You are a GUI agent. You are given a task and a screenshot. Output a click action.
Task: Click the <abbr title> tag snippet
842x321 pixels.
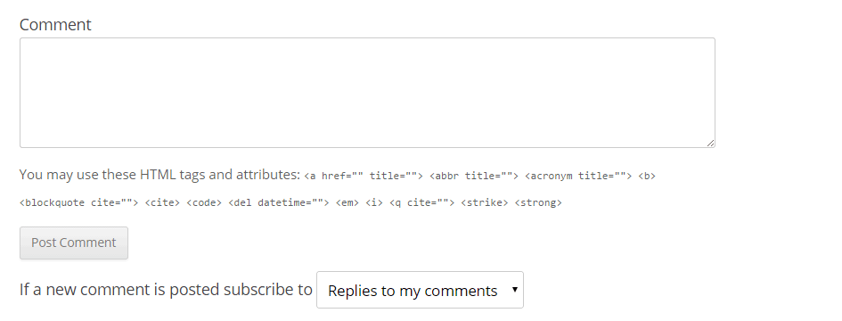pos(474,176)
